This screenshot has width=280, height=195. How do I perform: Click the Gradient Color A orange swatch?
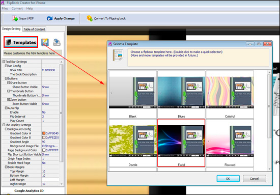click(x=44, y=133)
